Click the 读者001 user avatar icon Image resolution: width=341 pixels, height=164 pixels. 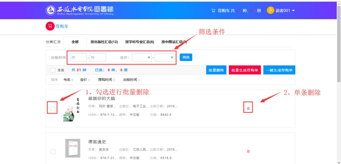(x=270, y=10)
